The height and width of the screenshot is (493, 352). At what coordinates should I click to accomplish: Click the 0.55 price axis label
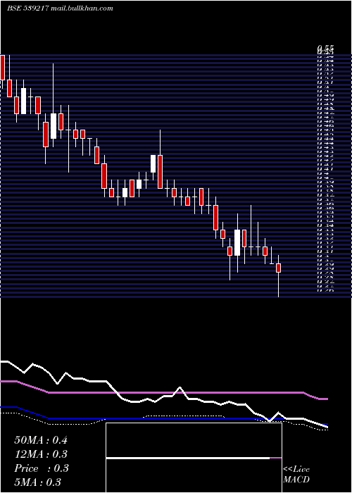[x=325, y=48]
